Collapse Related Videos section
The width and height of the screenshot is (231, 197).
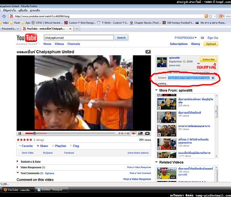(157, 162)
